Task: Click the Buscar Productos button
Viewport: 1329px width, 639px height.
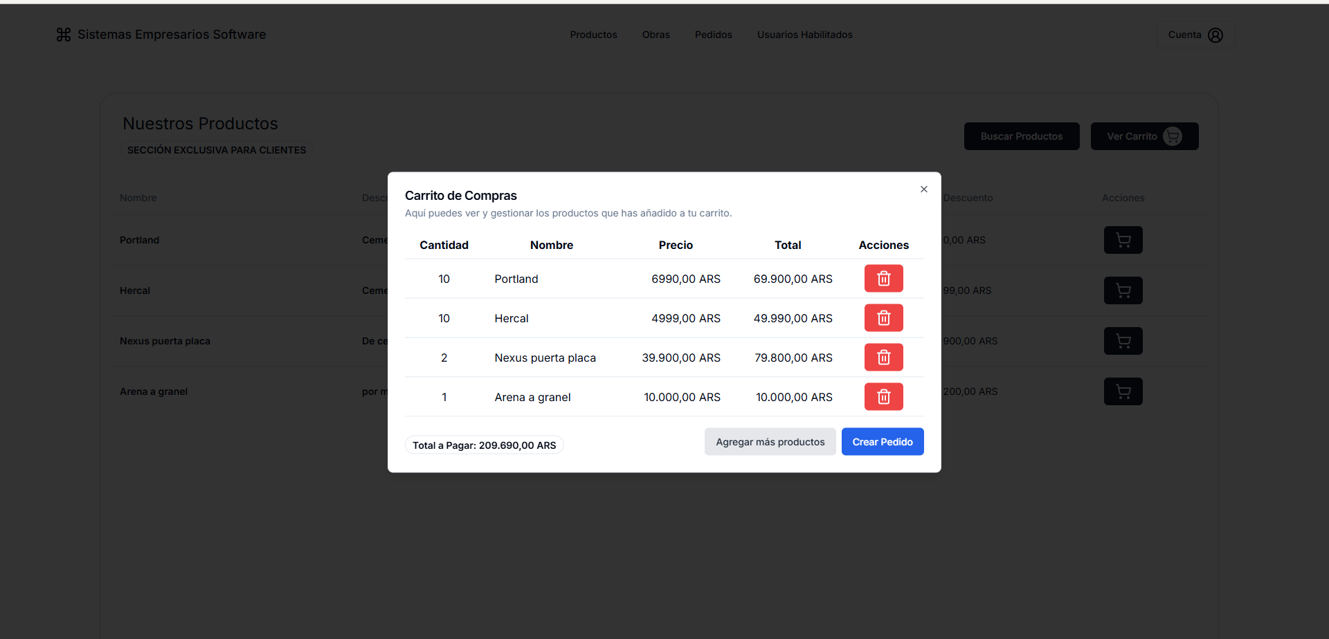Action: pyautogui.click(x=1021, y=136)
